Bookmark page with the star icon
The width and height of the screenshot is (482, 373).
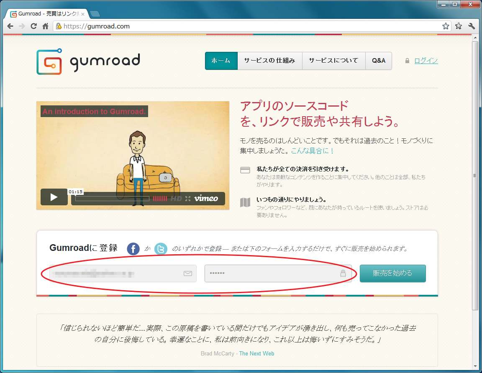tap(446, 26)
